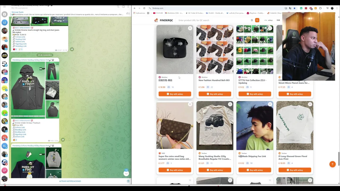Click FinderQC page vertical scrollbar
The width and height of the screenshot is (340, 191).
pos(339,159)
